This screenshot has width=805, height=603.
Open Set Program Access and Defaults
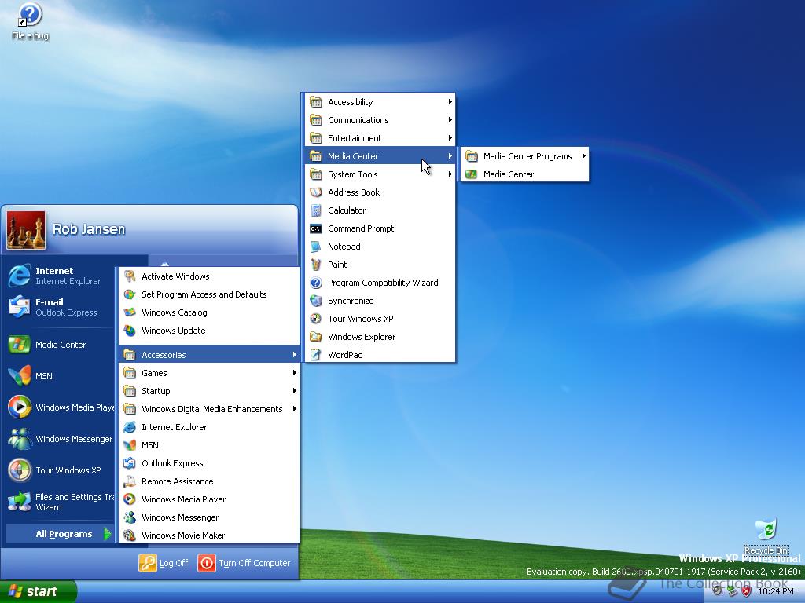pyautogui.click(x=209, y=294)
